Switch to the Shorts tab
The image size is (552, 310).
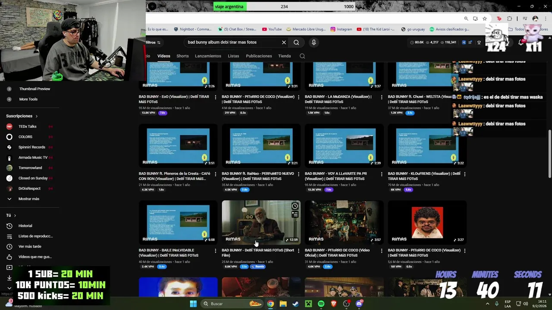pyautogui.click(x=182, y=56)
